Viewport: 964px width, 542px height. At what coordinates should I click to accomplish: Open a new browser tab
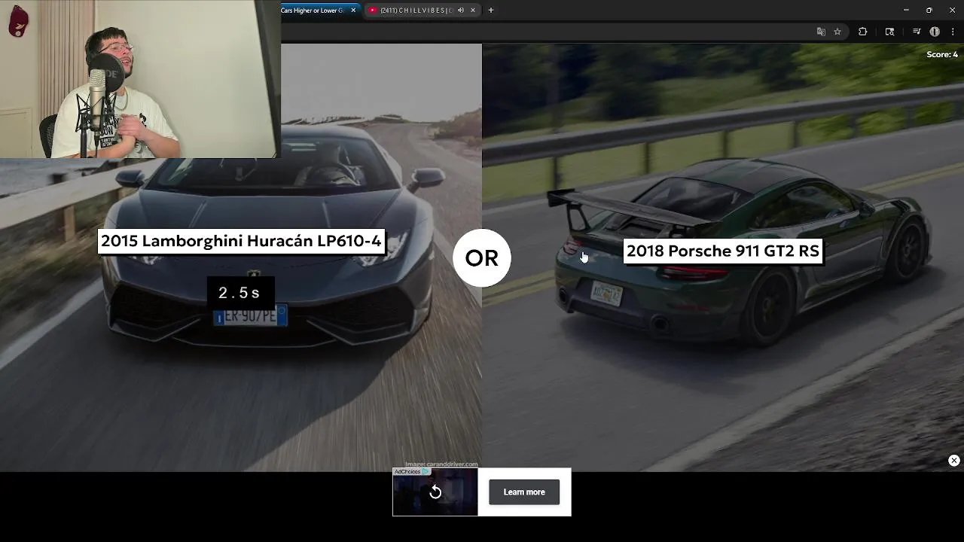point(491,10)
